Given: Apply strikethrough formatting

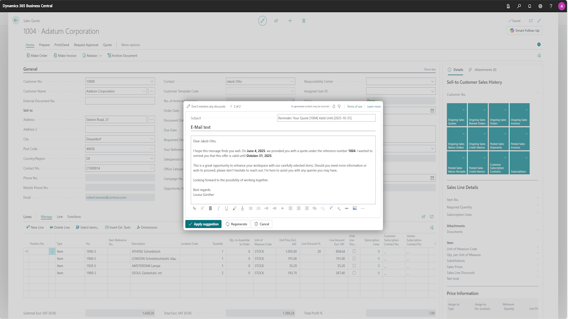Looking at the screenshot, I should 347,208.
